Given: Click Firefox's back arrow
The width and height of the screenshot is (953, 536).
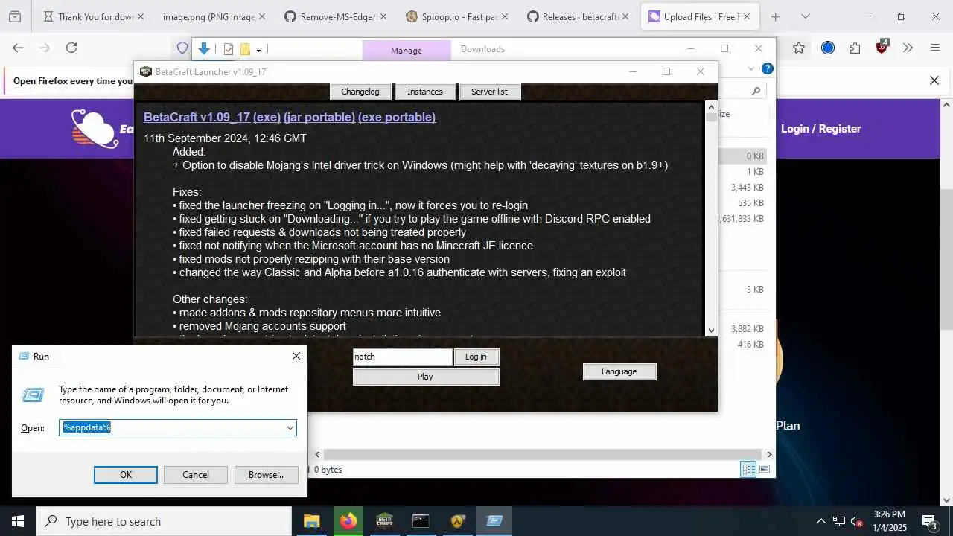Looking at the screenshot, I should tap(18, 48).
